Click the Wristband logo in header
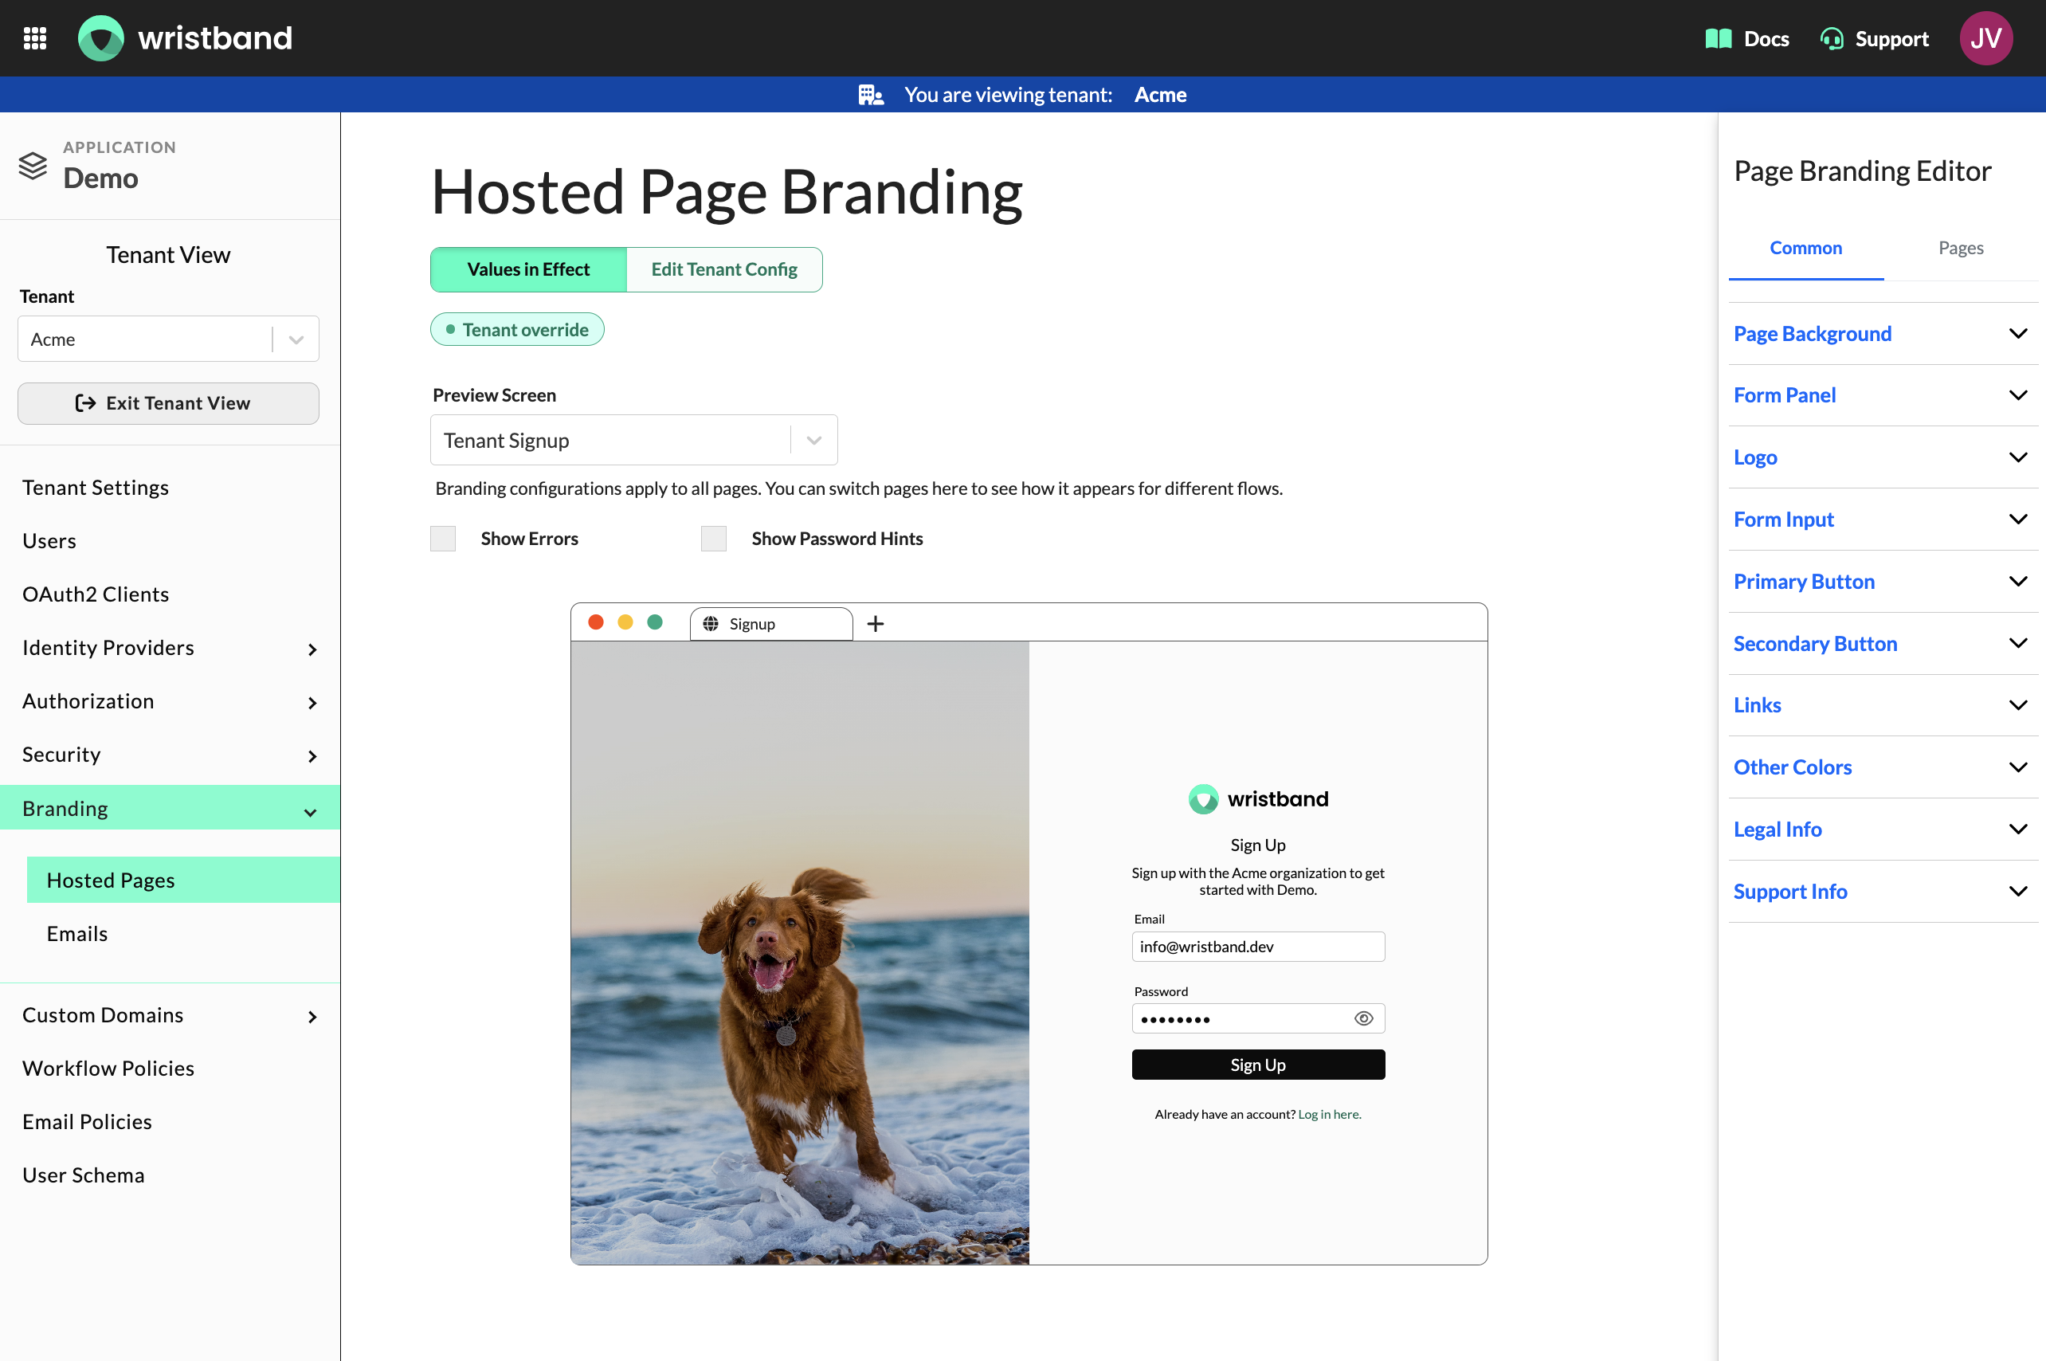The width and height of the screenshot is (2046, 1361). click(186, 38)
